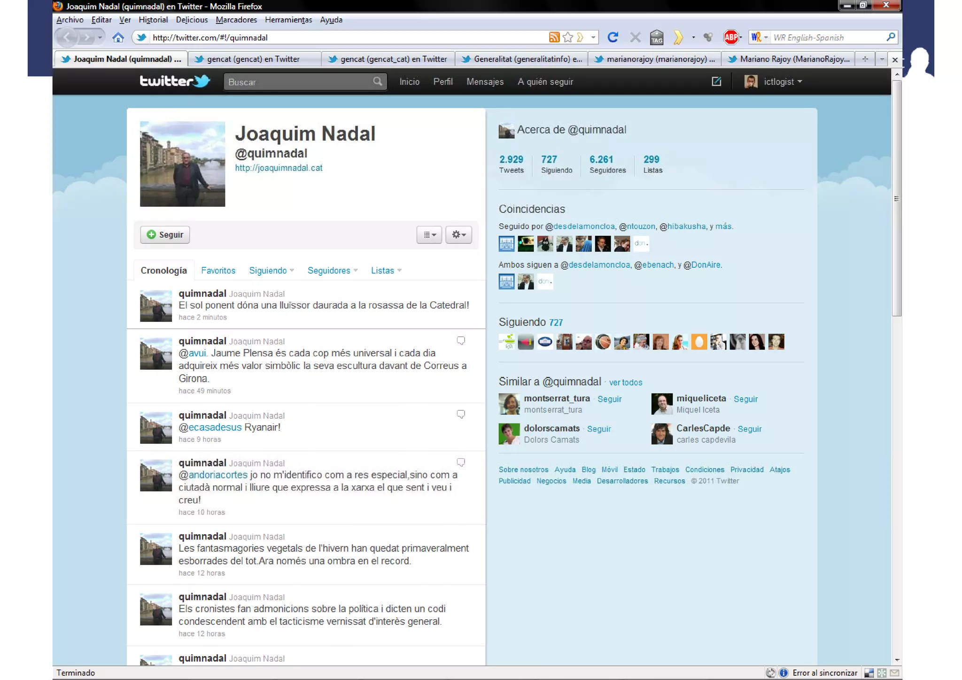Click the search magnifier in Buscar box
This screenshot has width=962, height=680.
point(378,82)
